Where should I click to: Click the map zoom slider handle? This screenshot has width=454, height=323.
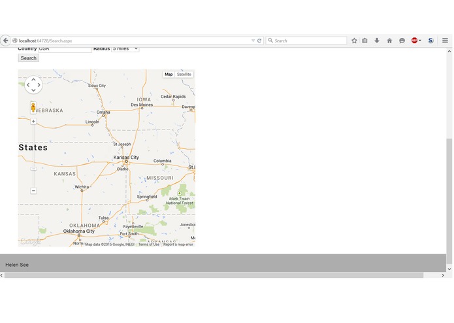pos(33,169)
